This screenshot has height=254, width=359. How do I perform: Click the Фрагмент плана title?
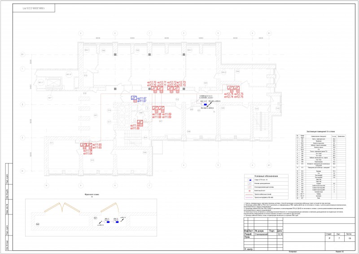92,194
